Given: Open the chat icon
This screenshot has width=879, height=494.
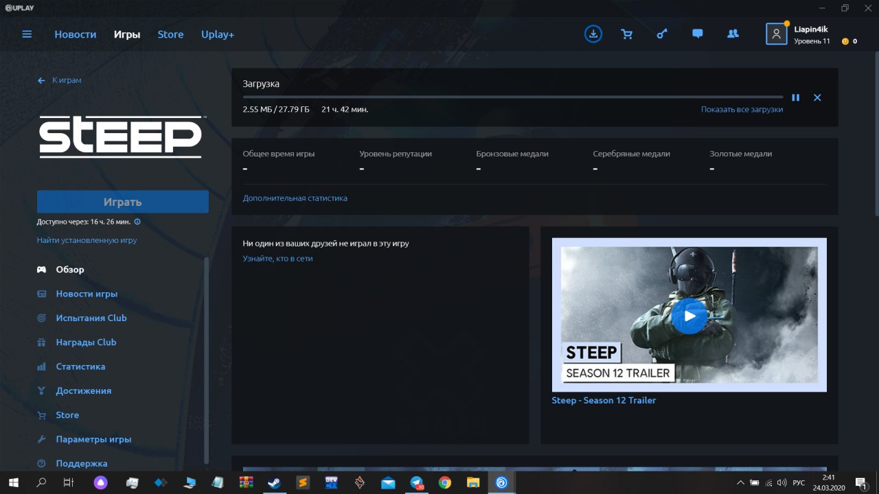Looking at the screenshot, I should [x=698, y=34].
